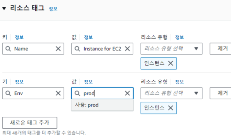This screenshot has width=231, height=135.
Task: Clear the prod value field with X
Action: coord(127,93)
